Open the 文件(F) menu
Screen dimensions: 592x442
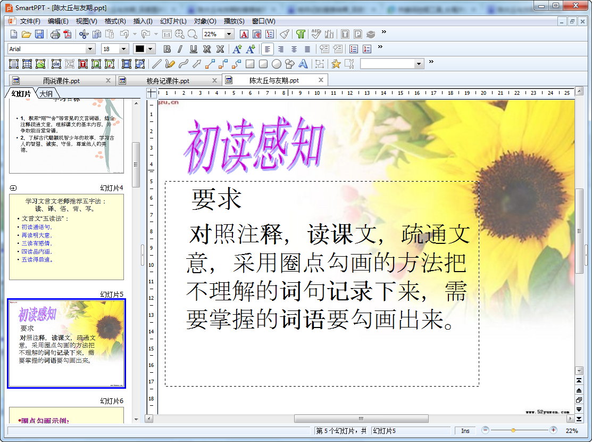click(30, 21)
